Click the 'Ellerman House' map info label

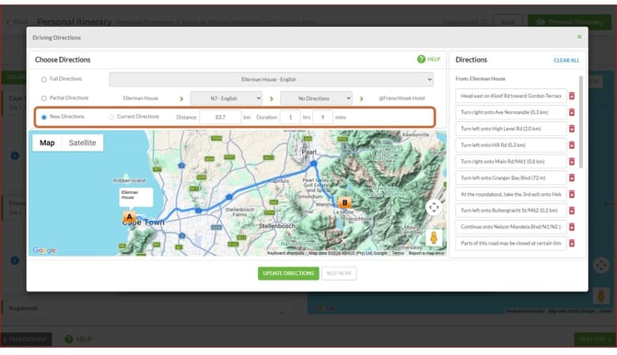point(135,197)
